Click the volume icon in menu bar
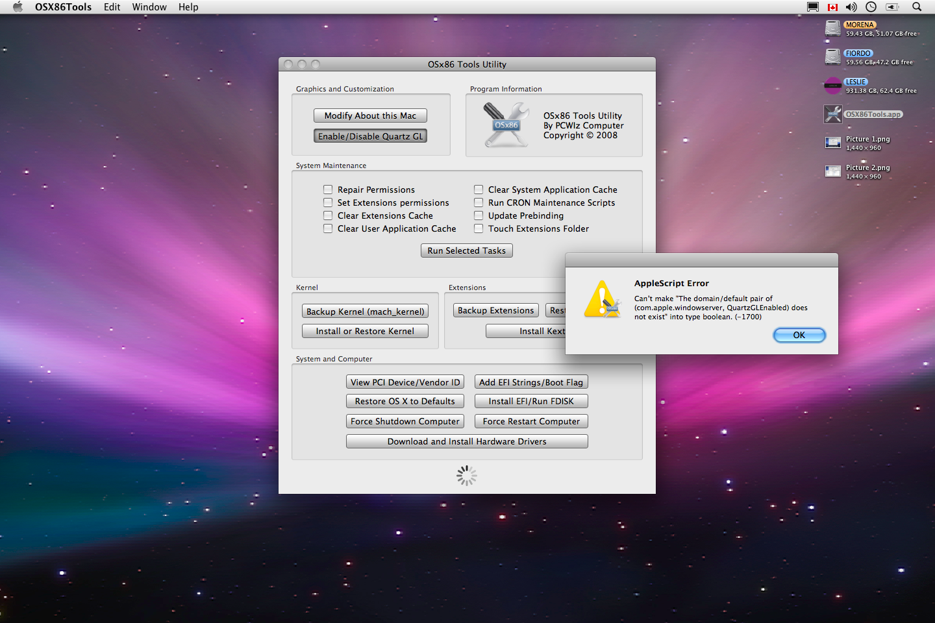 (851, 7)
